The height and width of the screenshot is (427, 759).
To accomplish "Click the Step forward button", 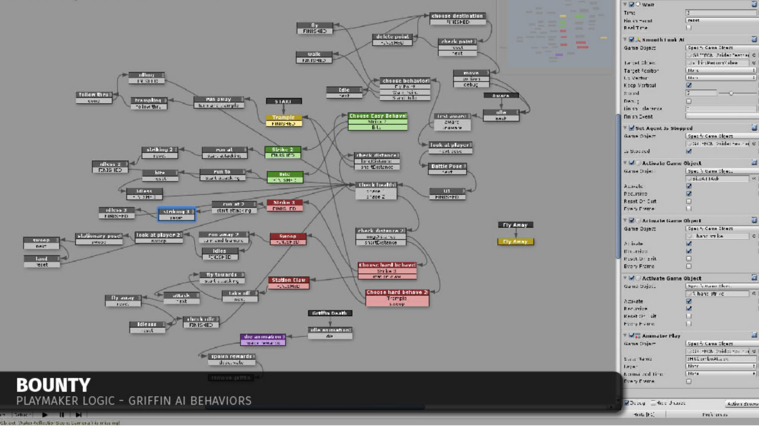I will pyautogui.click(x=78, y=415).
